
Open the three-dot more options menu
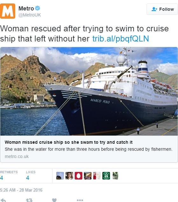[80, 200]
